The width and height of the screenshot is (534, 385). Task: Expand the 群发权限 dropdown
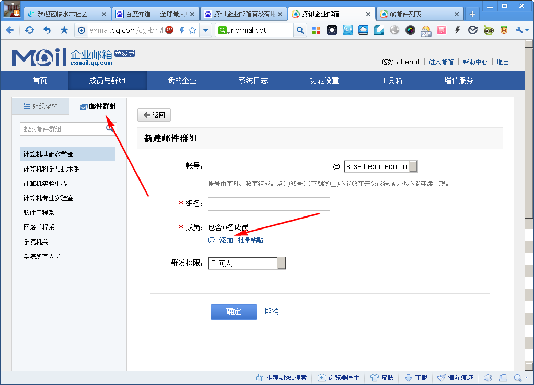click(x=282, y=263)
